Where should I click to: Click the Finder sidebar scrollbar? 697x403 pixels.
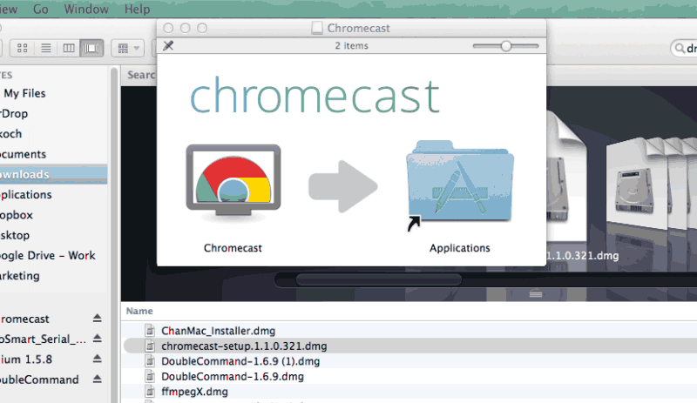[114, 235]
